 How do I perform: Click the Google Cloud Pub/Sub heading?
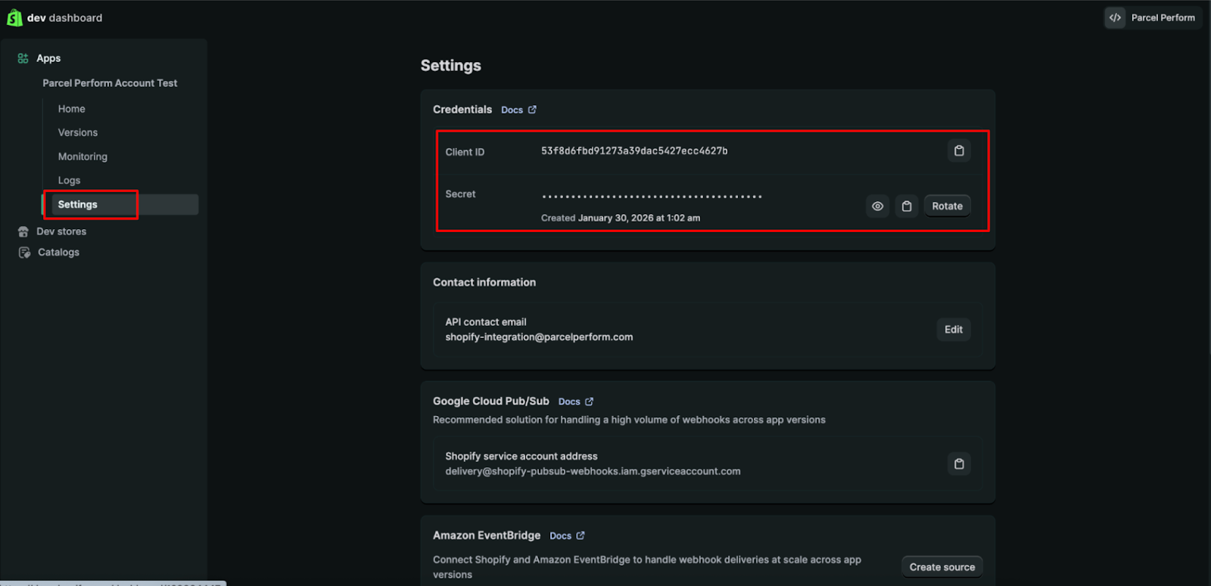[x=491, y=402]
